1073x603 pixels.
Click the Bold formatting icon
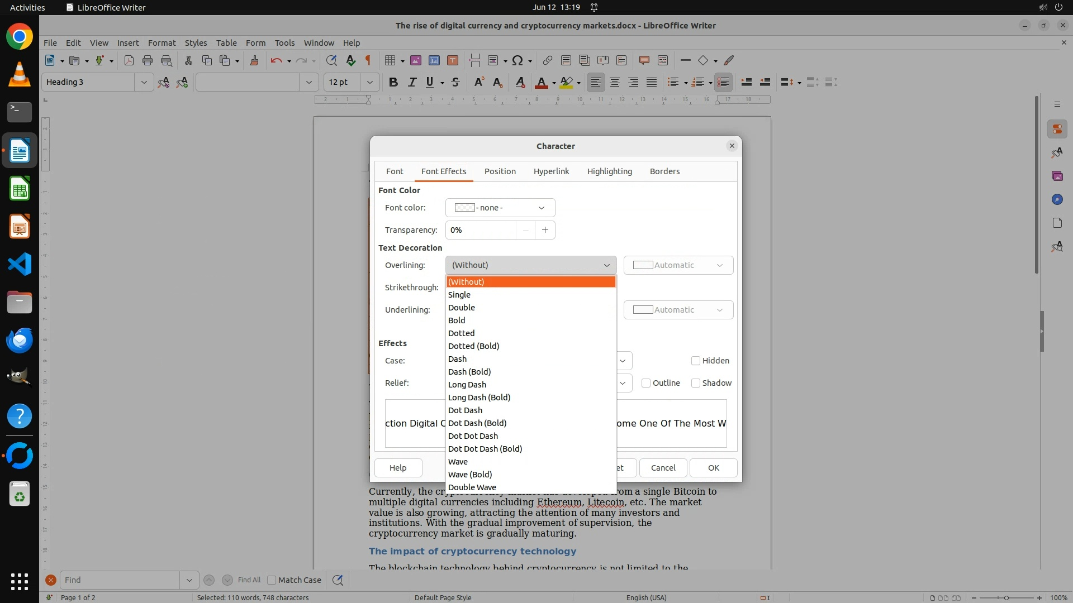click(393, 83)
